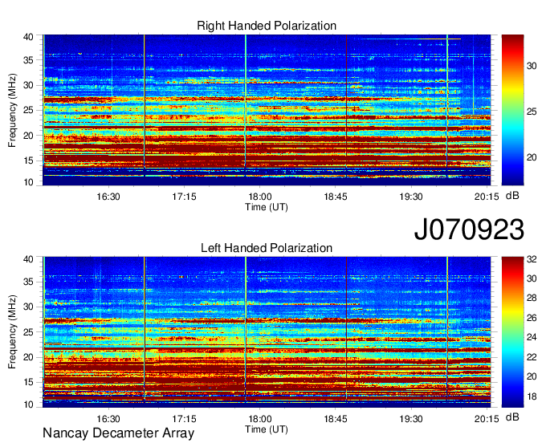Click the 30 dB value on bottom color bar
This screenshot has width=546, height=443.
[x=532, y=278]
